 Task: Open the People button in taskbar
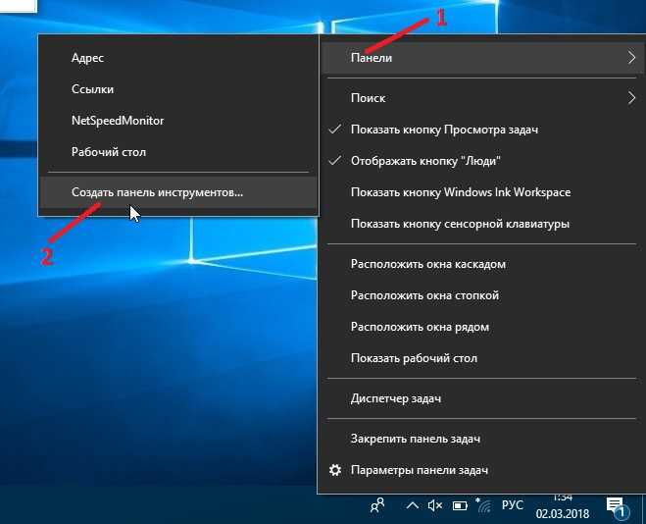click(x=377, y=505)
